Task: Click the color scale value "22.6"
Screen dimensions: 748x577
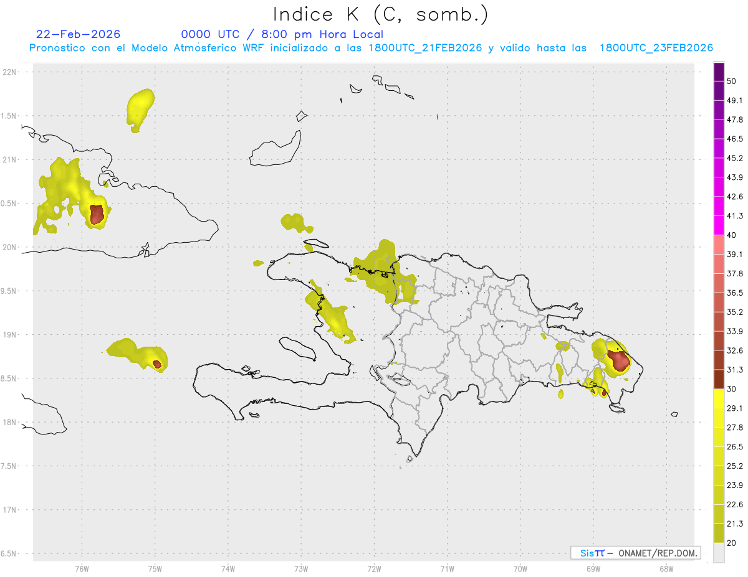Action: pyautogui.click(x=735, y=504)
